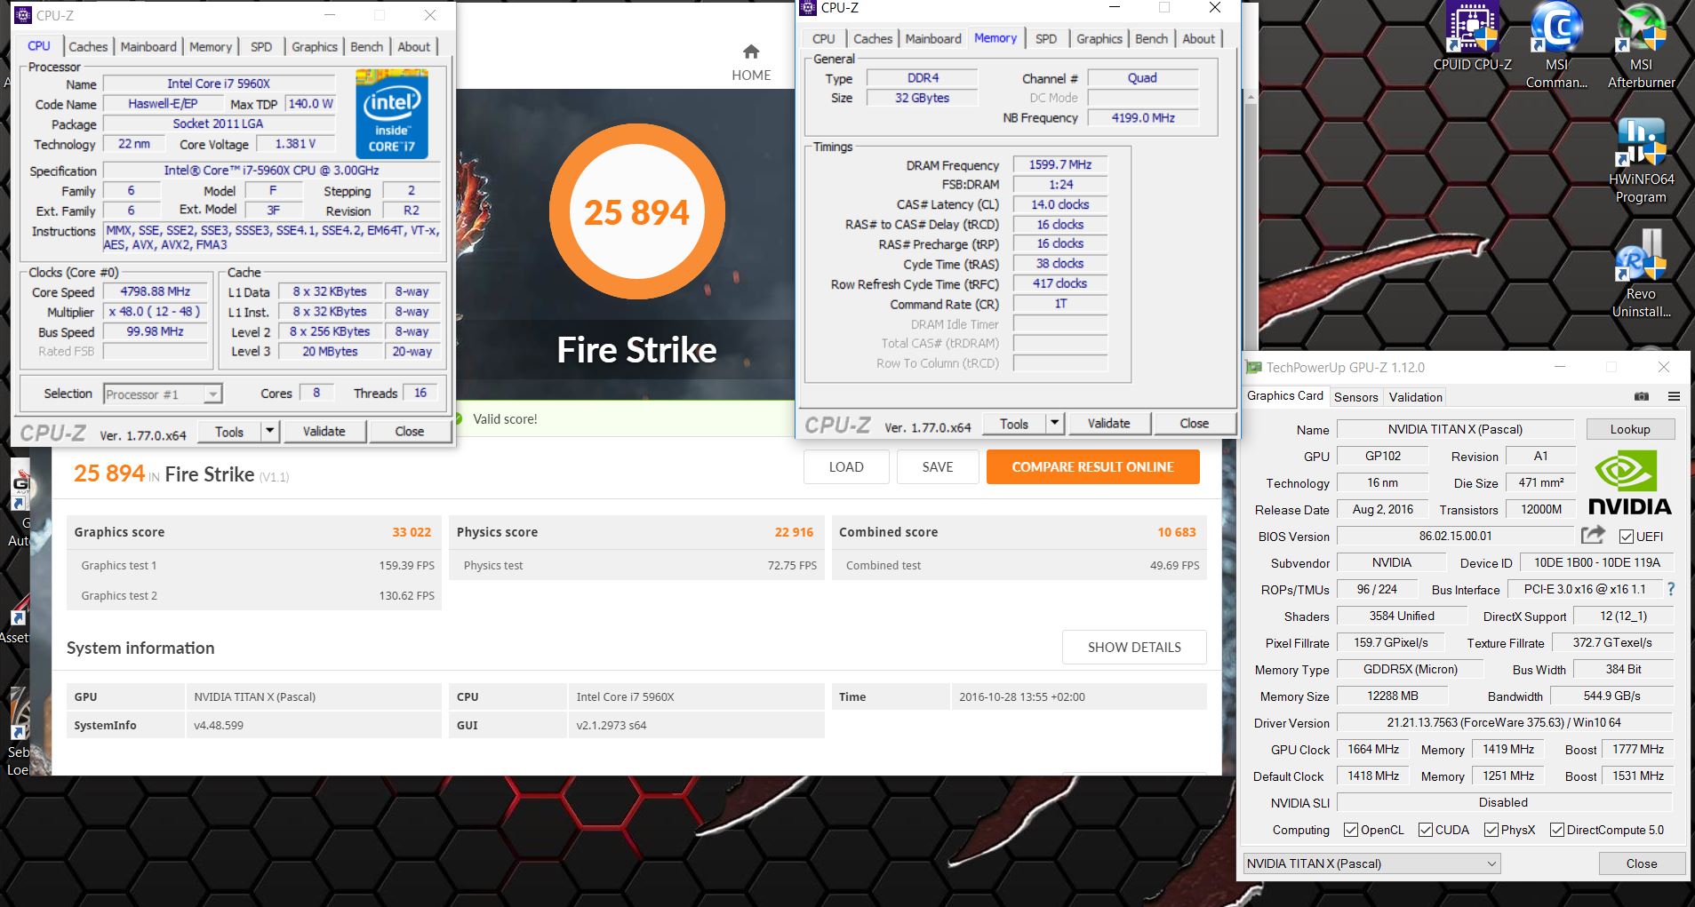Open About tab in CPU-Z Memory window
The width and height of the screenshot is (1695, 907).
[x=1198, y=38]
